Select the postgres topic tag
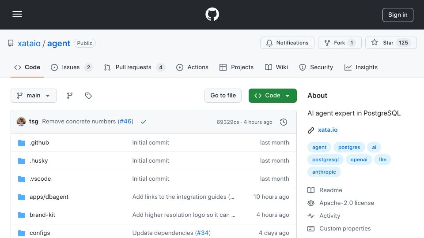 [x=349, y=147]
